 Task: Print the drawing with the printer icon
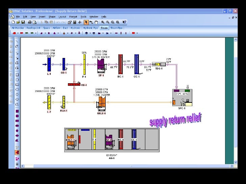(30, 22)
